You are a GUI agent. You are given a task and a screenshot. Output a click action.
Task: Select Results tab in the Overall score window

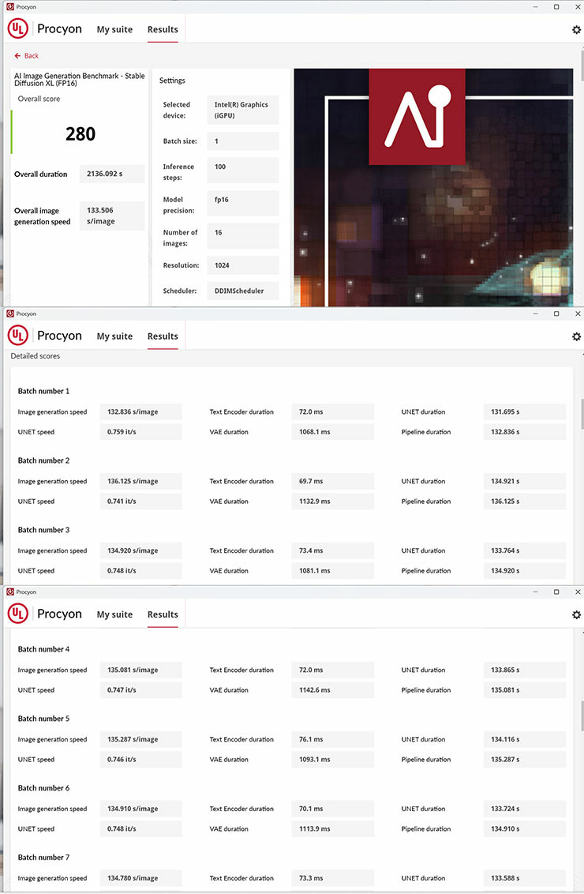pyautogui.click(x=163, y=30)
